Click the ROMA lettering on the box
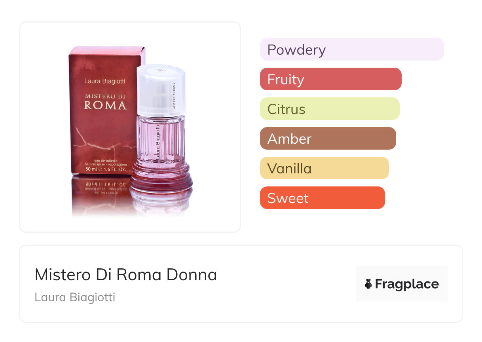Screen dimensions: 482x342 [x=105, y=106]
